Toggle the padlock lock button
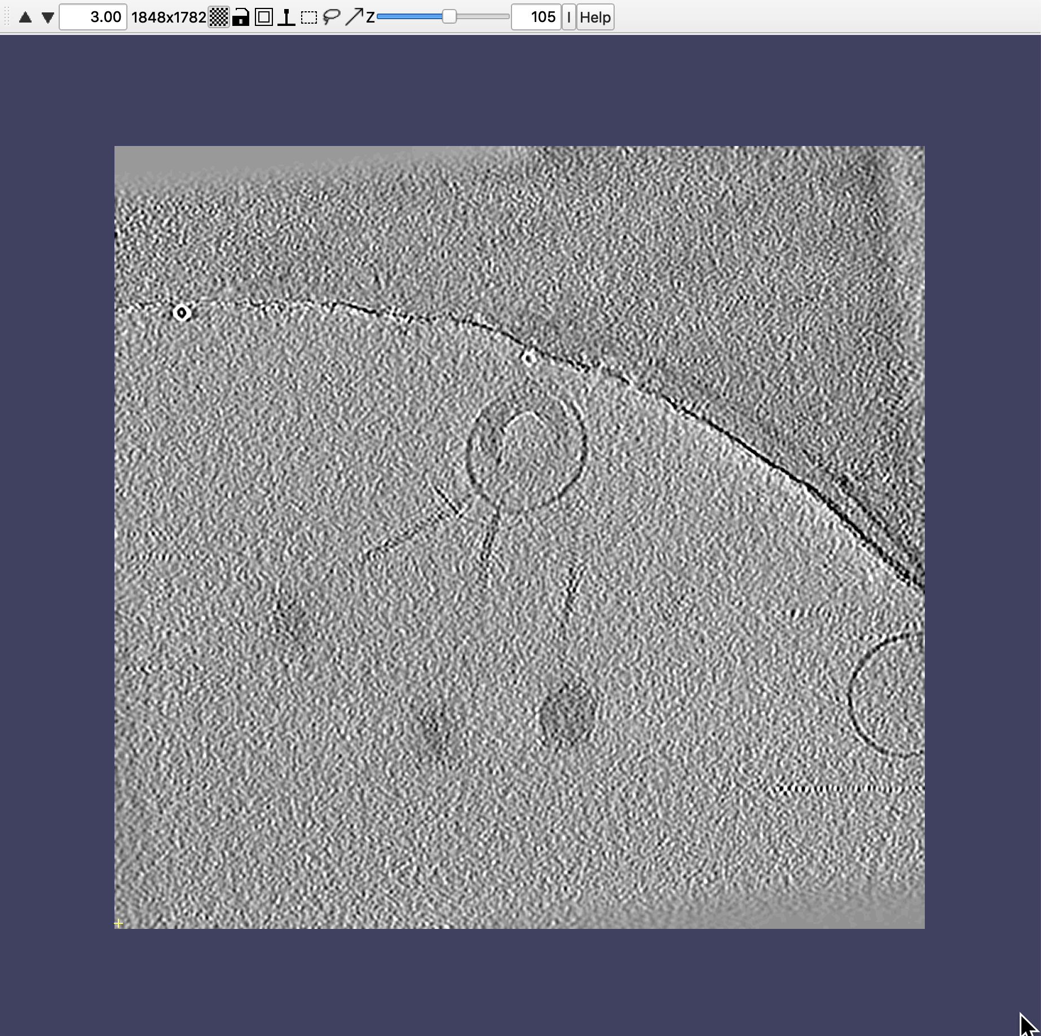The height and width of the screenshot is (1036, 1041). click(241, 17)
